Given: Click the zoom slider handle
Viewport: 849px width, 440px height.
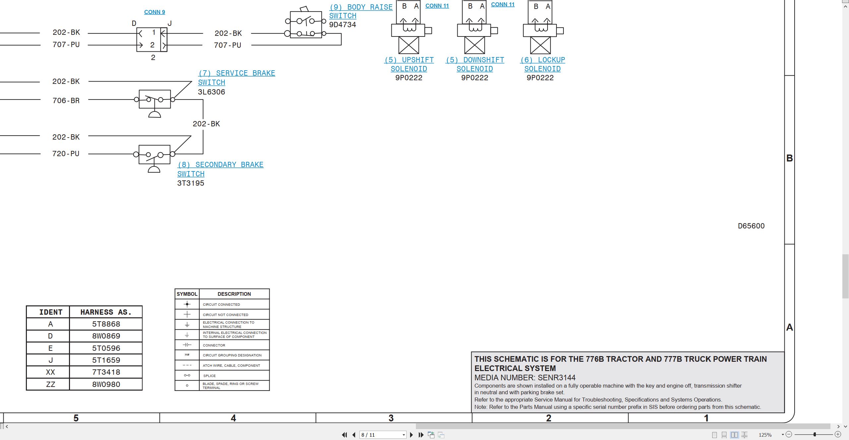Looking at the screenshot, I should 815,434.
